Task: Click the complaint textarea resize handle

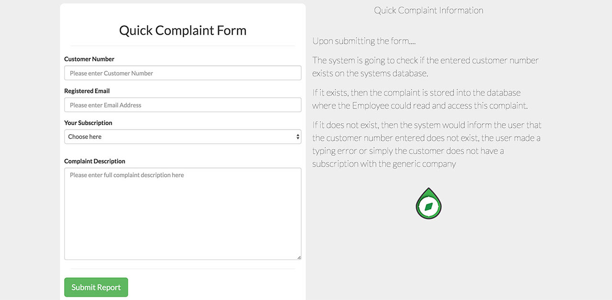Action: click(x=299, y=257)
